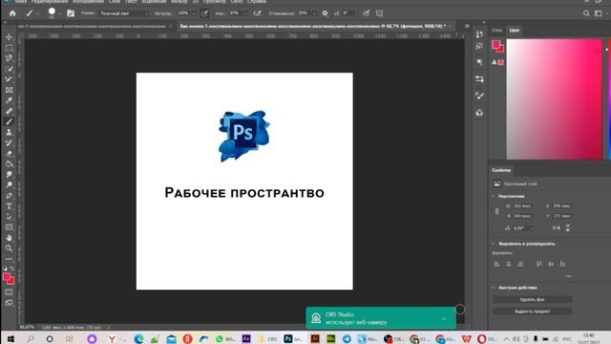Swap foreground and background colors
Screen dimensions: 611x344
(x=12, y=269)
